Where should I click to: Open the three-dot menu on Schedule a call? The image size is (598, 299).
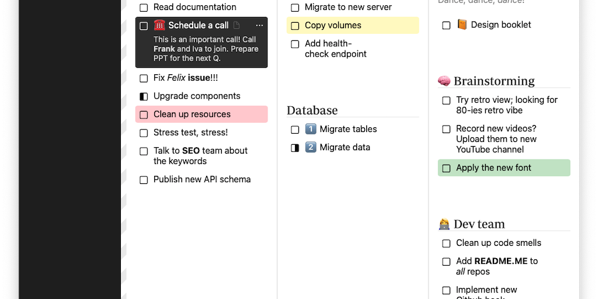click(x=259, y=26)
